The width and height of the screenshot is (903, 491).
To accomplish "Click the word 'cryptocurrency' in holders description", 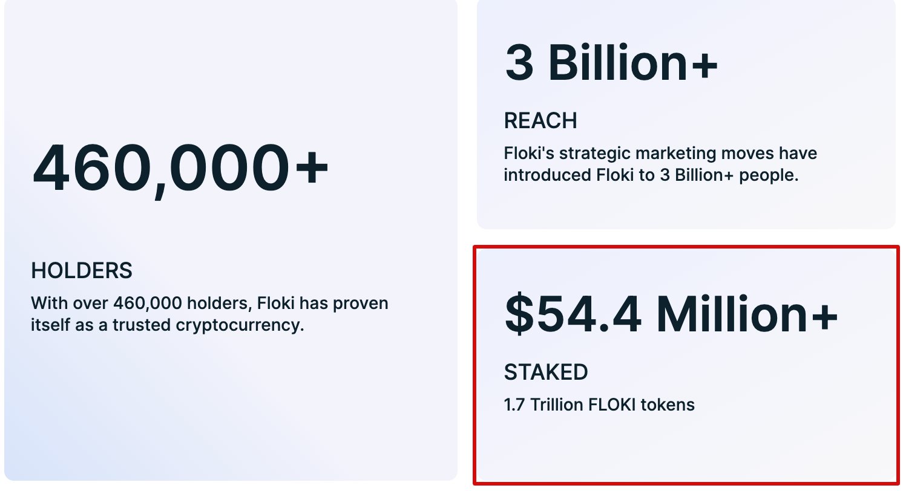I will tap(239, 325).
